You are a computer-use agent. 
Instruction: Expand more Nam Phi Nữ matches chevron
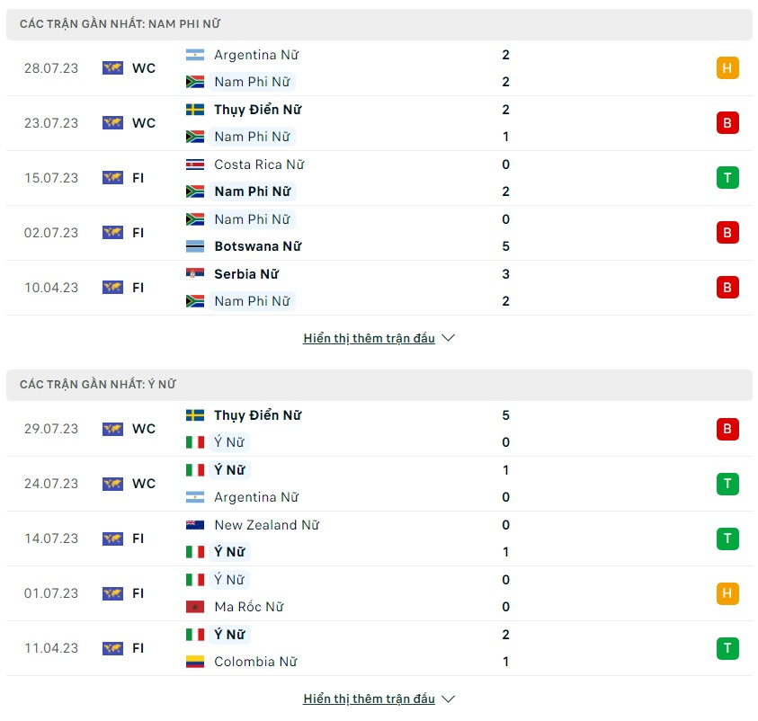448,338
